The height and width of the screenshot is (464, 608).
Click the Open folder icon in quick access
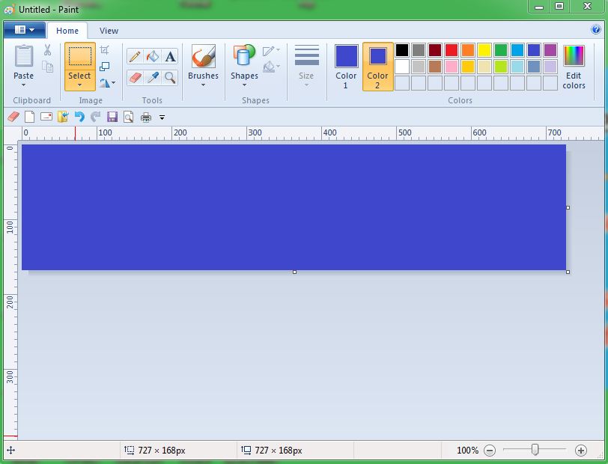63,117
